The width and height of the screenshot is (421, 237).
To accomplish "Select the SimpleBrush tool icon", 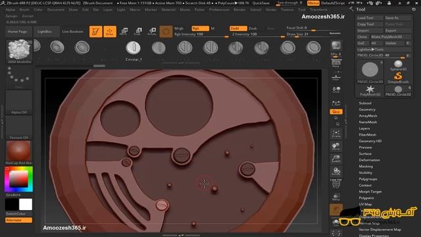I will [x=398, y=78].
